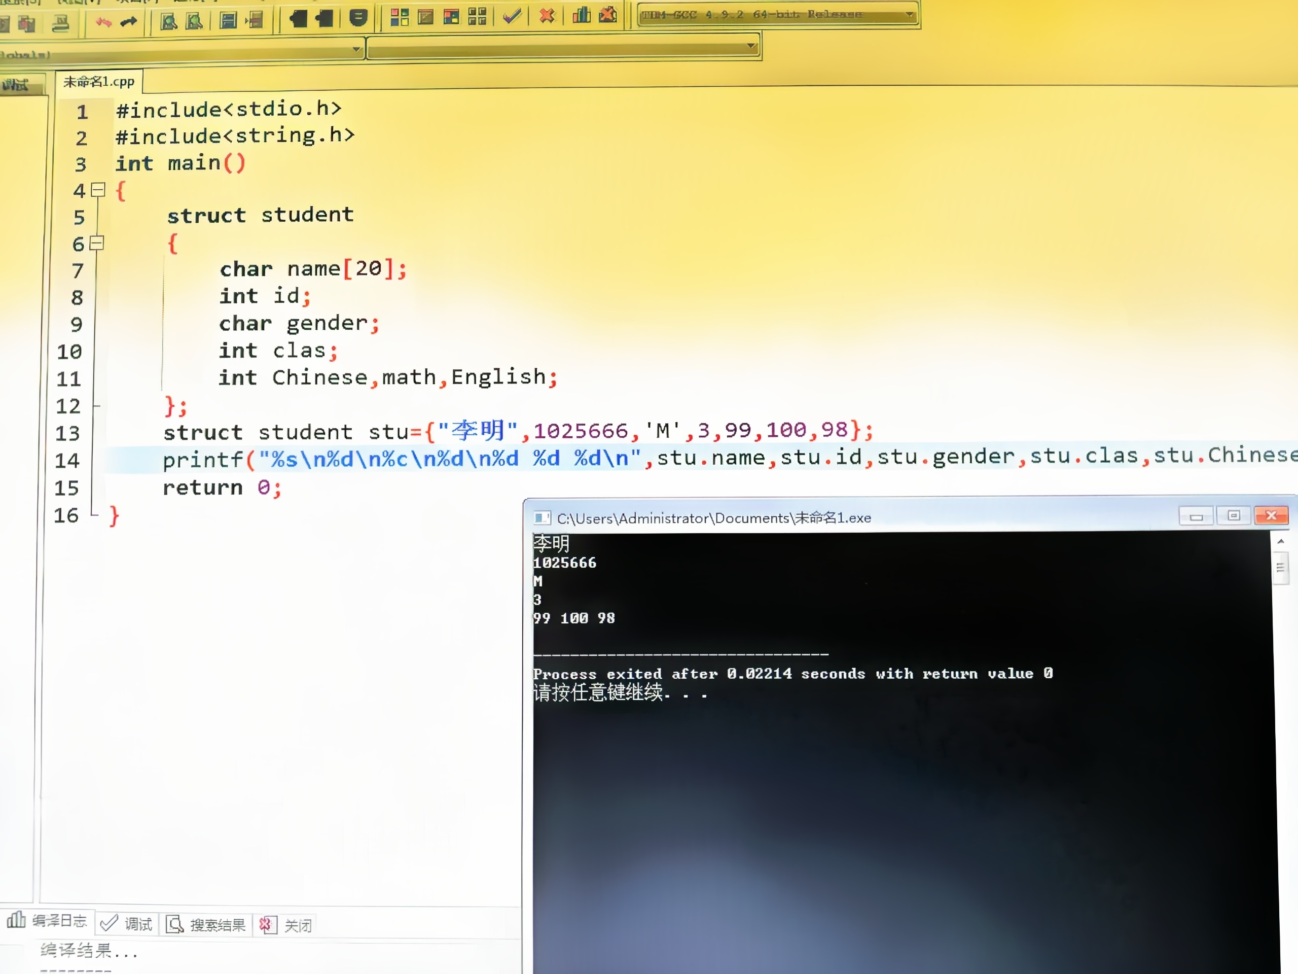Switch to the 未命名1.cpp editor tab
This screenshot has width=1298, height=974.
click(x=98, y=82)
